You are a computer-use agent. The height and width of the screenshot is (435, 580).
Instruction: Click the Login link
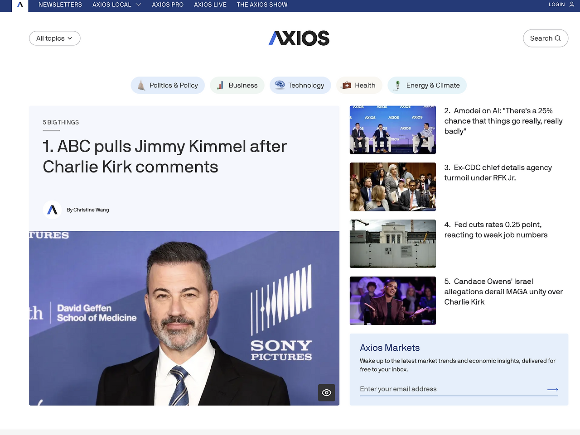pyautogui.click(x=557, y=5)
